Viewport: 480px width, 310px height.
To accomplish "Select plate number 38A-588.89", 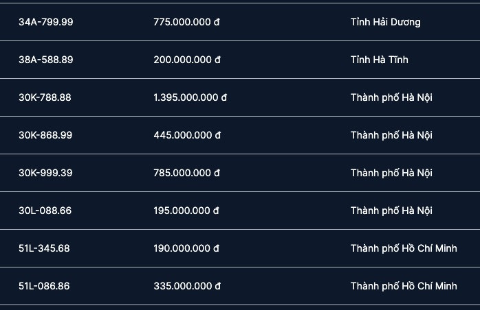I will click(45, 60).
